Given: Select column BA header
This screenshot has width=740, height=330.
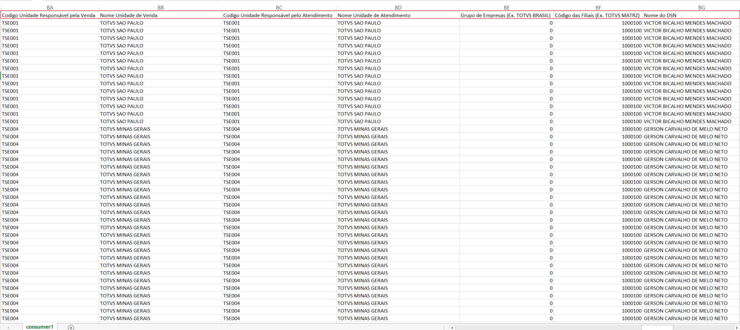Looking at the screenshot, I should click(50, 7).
